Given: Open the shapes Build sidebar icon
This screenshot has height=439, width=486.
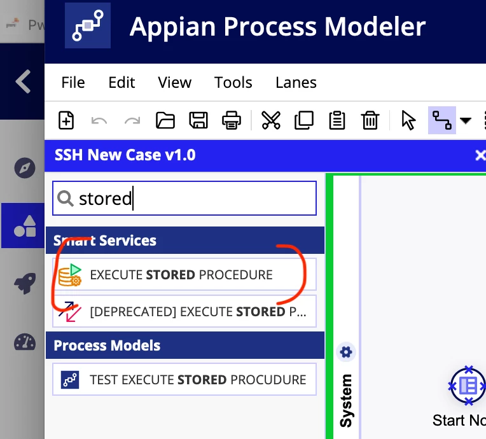Looking at the screenshot, I should click(x=25, y=226).
